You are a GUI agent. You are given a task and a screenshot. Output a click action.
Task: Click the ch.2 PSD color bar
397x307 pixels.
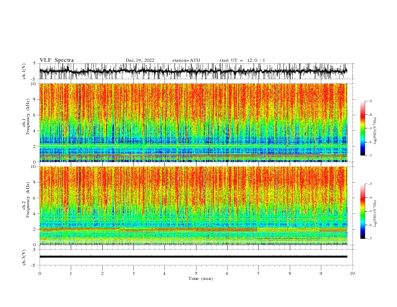(362, 211)
